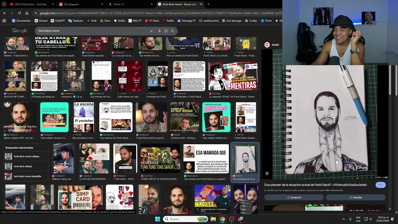Open Drive bookmark
This screenshot has height=224, width=398.
click(x=105, y=21)
